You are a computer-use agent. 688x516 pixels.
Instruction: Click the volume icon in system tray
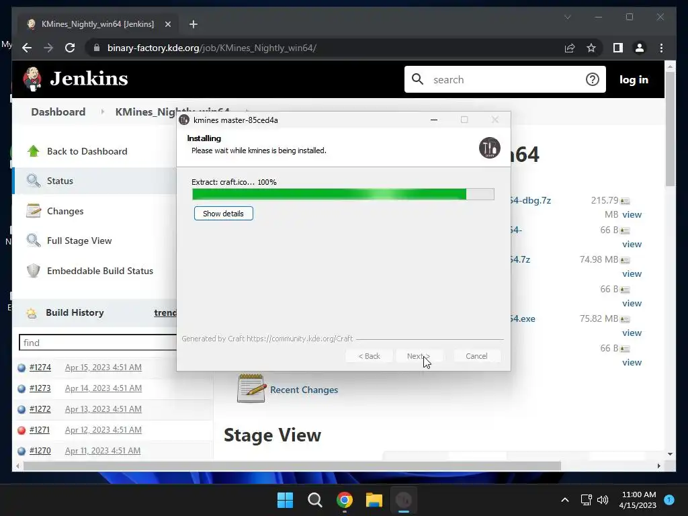point(603,500)
